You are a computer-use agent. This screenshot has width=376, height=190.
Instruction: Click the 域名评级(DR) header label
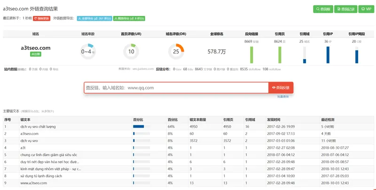[176, 34]
